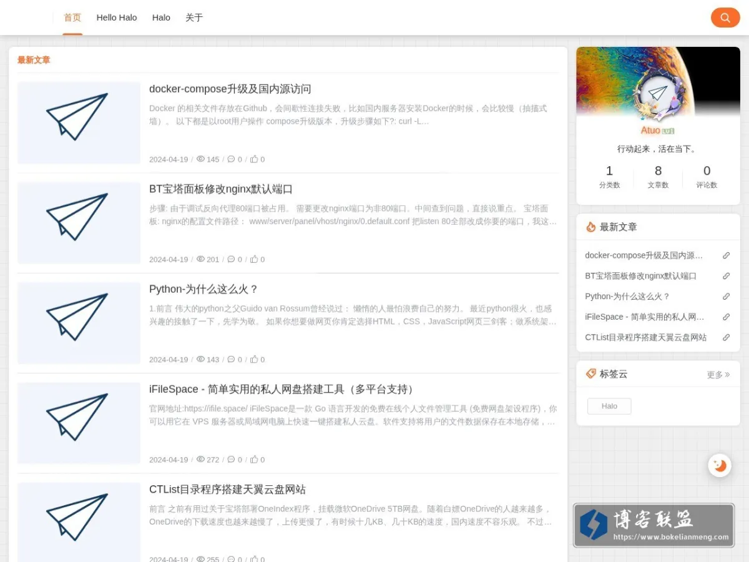Click the comment icon of the Python article
Screen dimensions: 749x562
(x=231, y=359)
